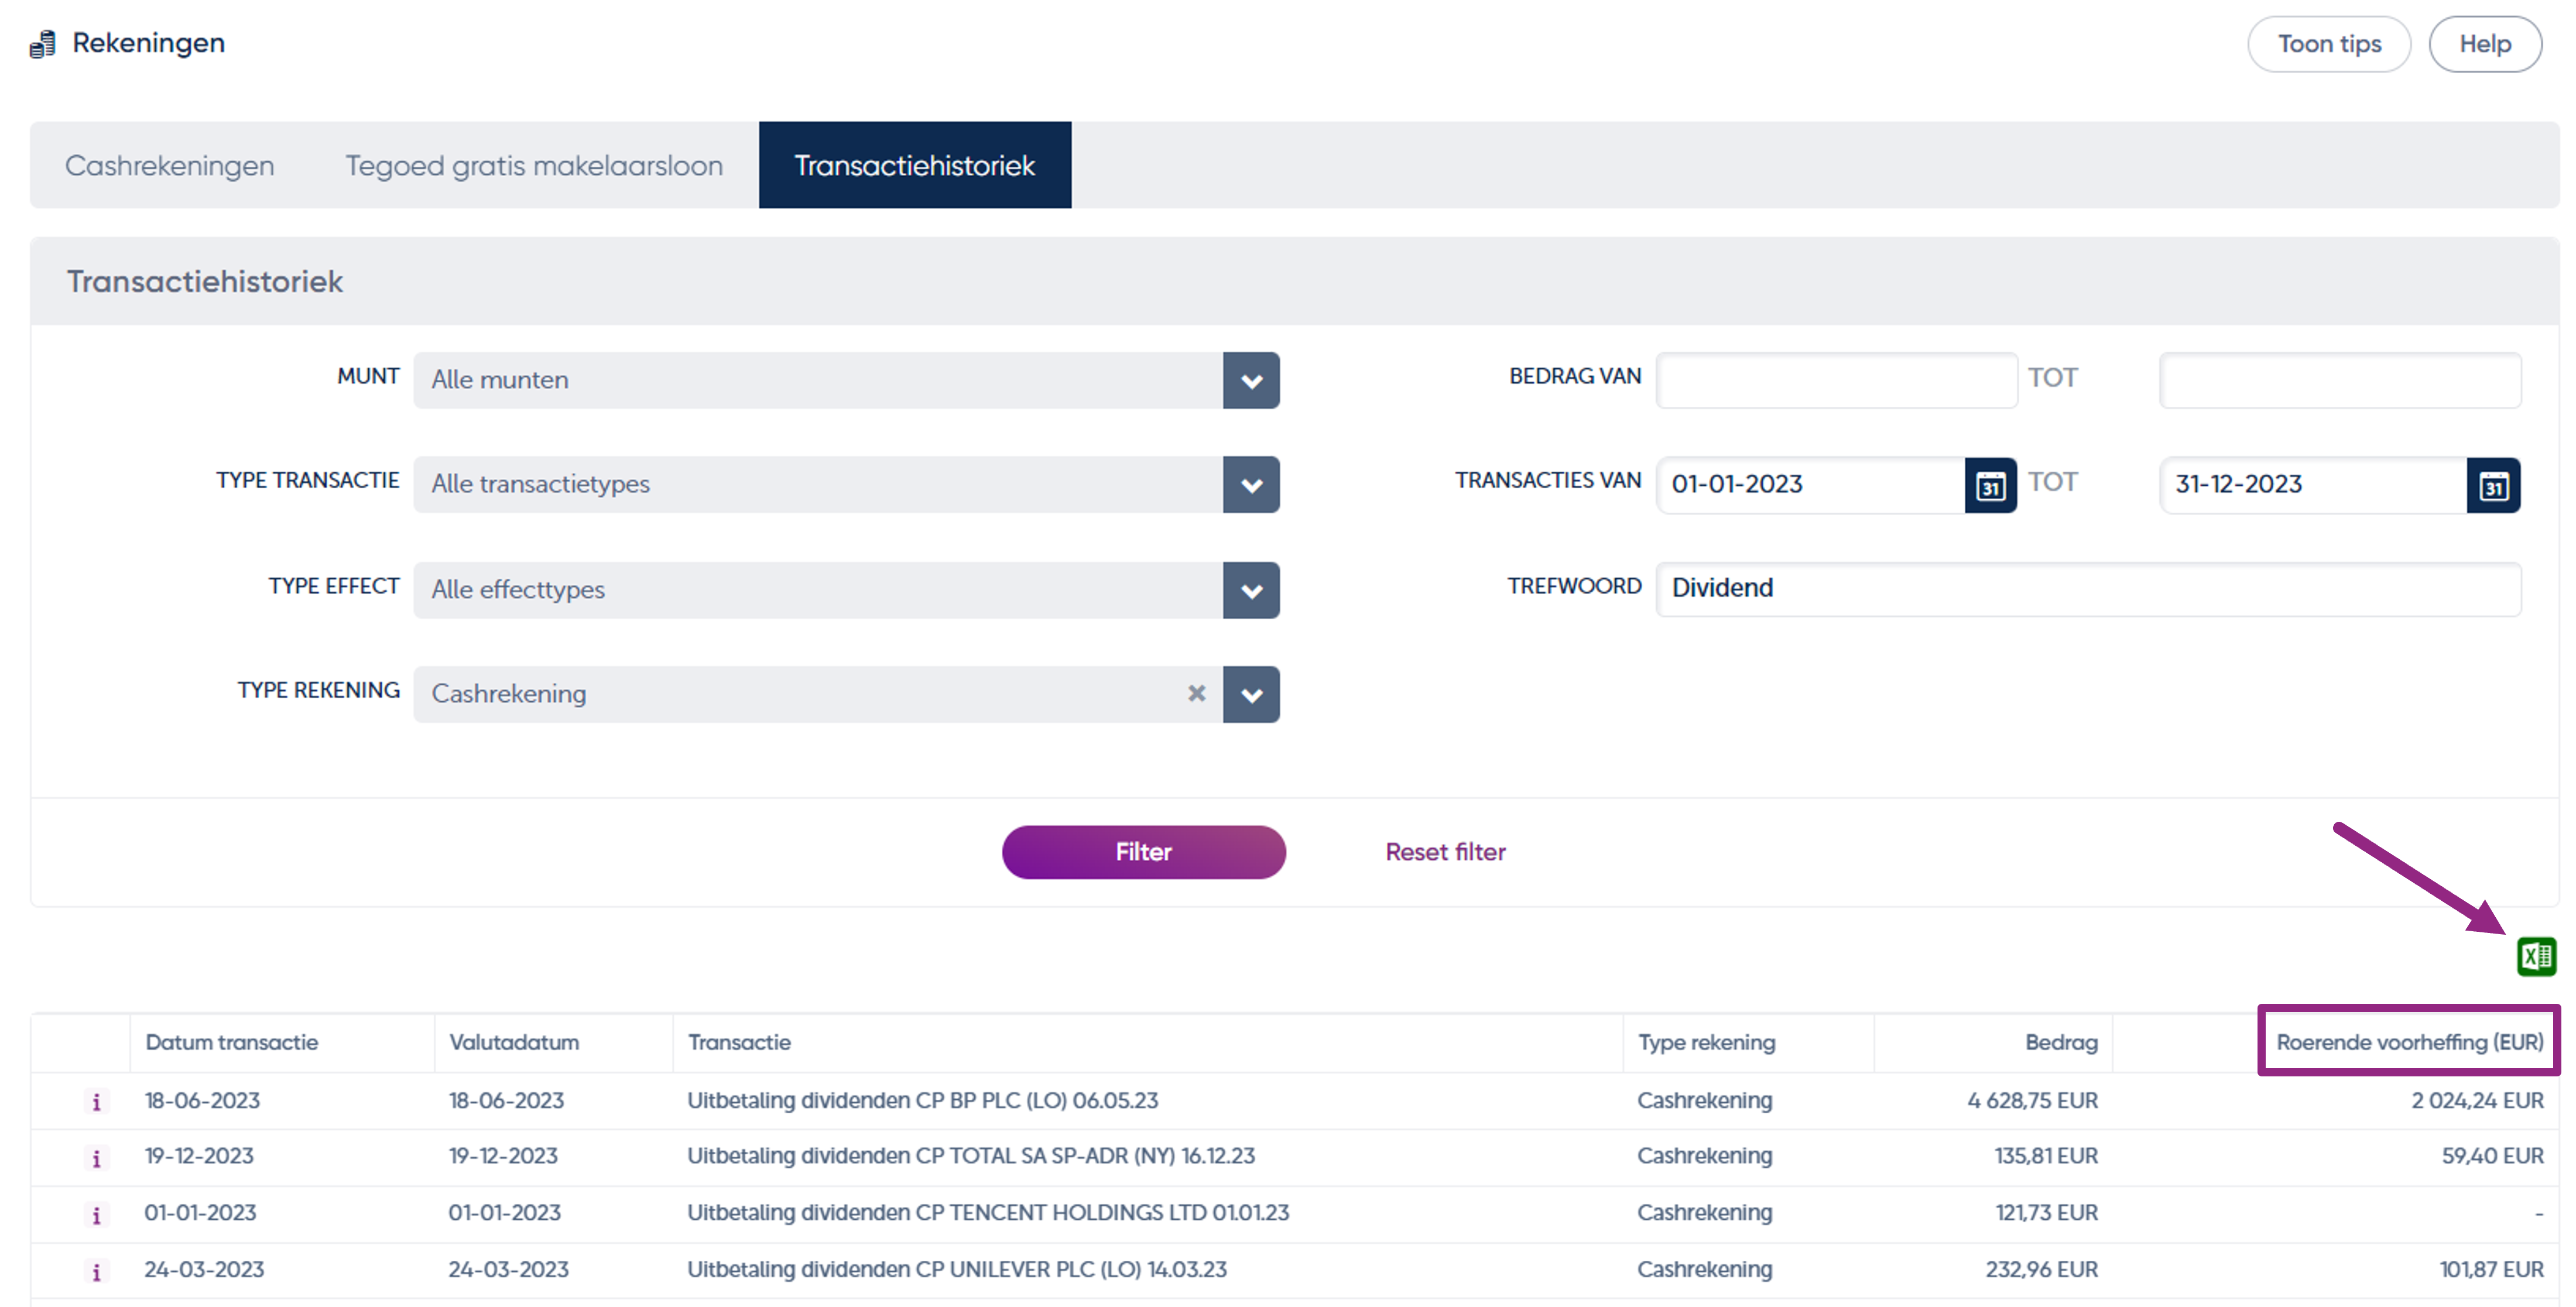
Task: Click the Rekeningen page title
Action: tap(149, 44)
